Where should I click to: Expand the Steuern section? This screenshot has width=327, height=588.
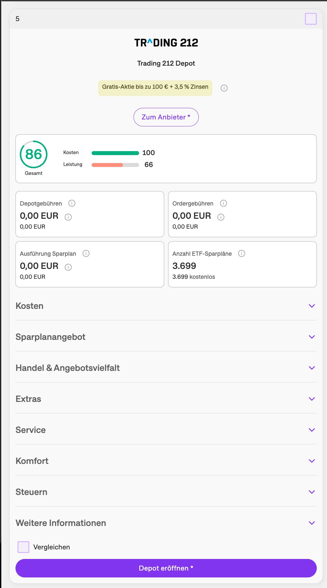(166, 492)
